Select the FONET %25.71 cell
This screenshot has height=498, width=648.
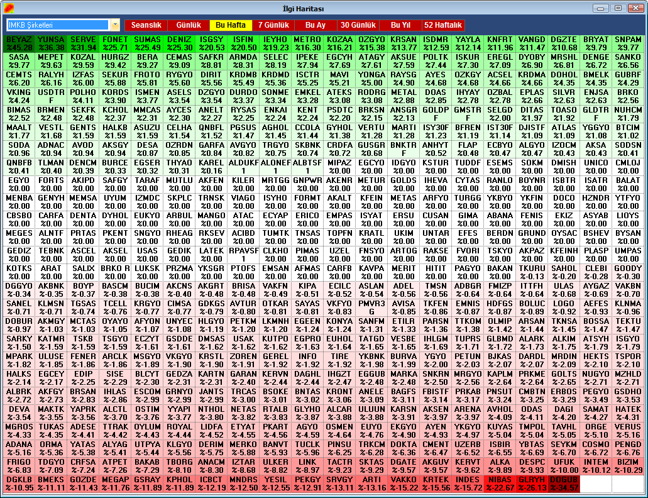coord(115,43)
